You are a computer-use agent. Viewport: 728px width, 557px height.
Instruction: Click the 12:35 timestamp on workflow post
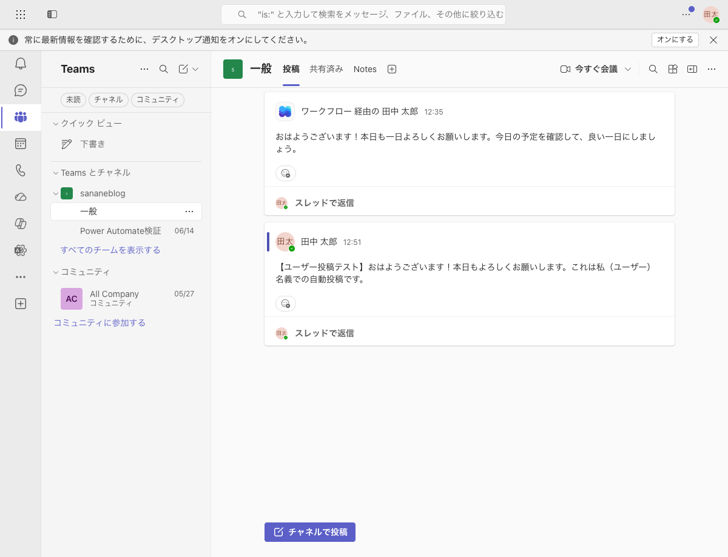(434, 112)
